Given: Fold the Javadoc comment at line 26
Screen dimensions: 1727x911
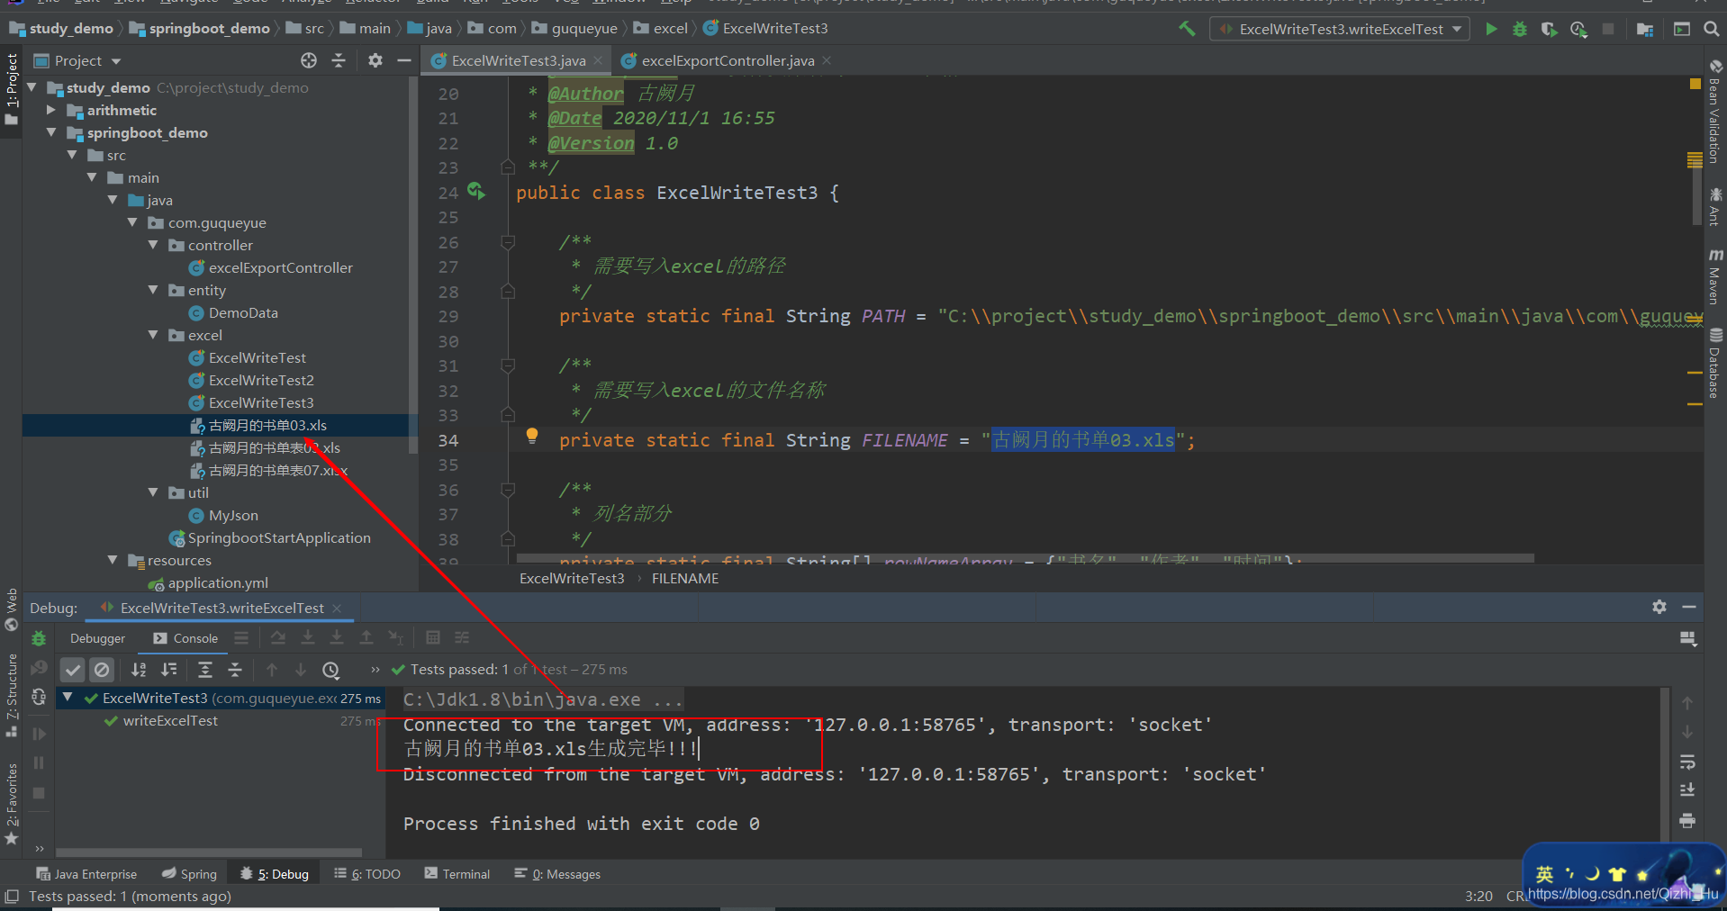Looking at the screenshot, I should (x=508, y=241).
